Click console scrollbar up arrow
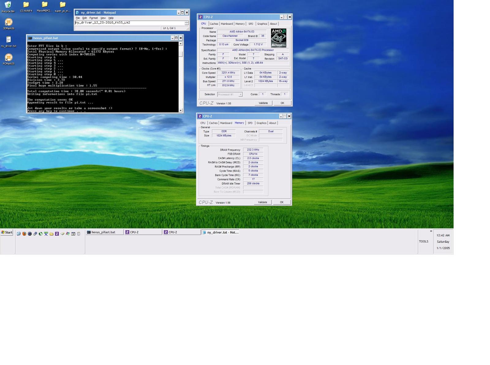The image size is (490, 365). (181, 44)
